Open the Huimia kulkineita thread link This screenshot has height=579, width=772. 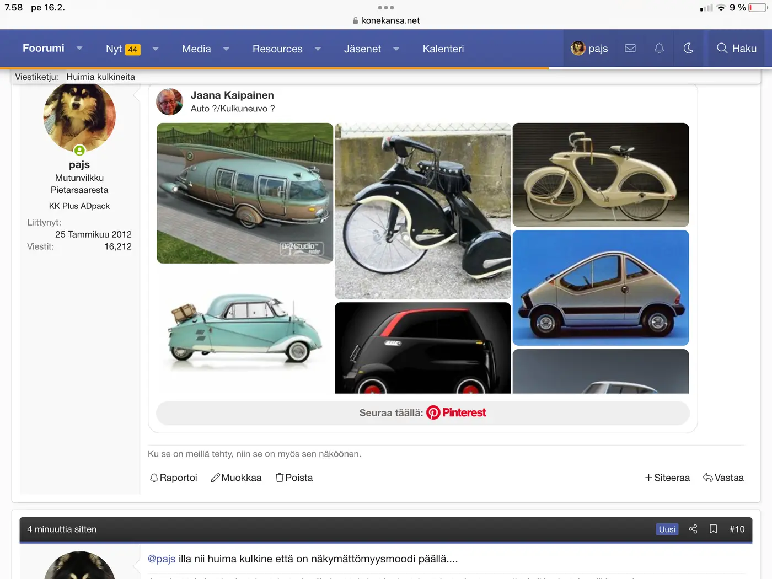click(100, 77)
